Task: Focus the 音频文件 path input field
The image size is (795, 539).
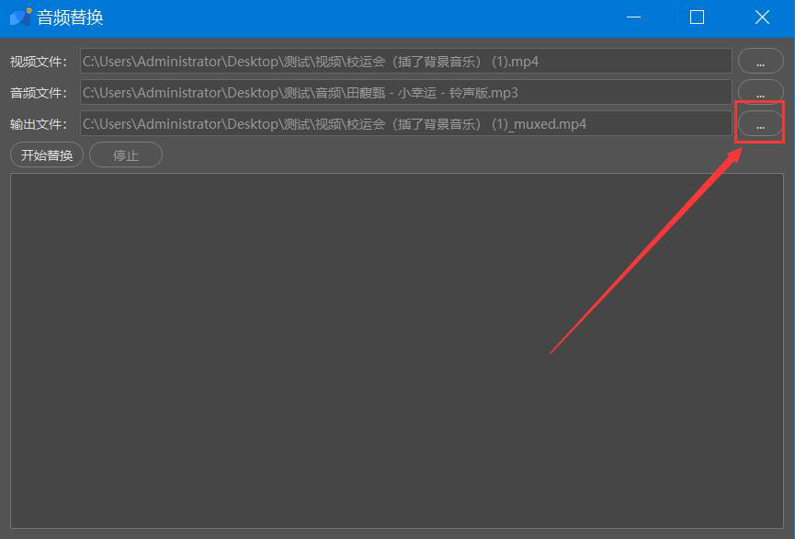Action: [405, 92]
